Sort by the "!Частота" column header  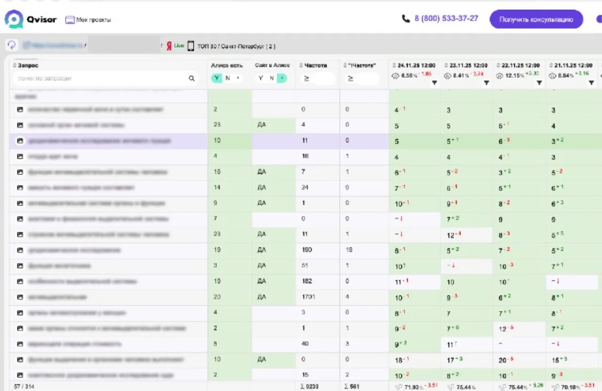360,65
